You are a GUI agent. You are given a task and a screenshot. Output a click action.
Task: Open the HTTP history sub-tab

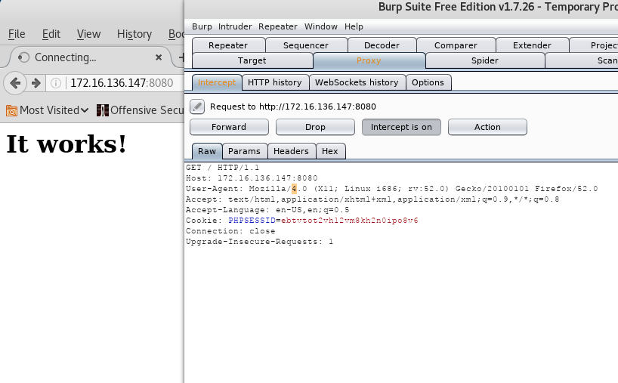(275, 82)
